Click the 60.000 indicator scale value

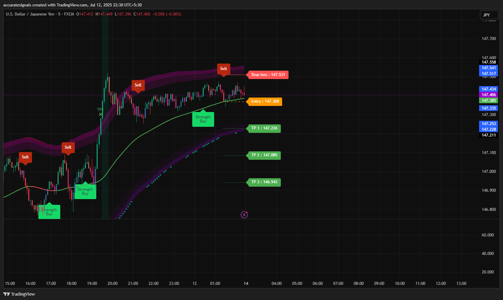point(488,235)
